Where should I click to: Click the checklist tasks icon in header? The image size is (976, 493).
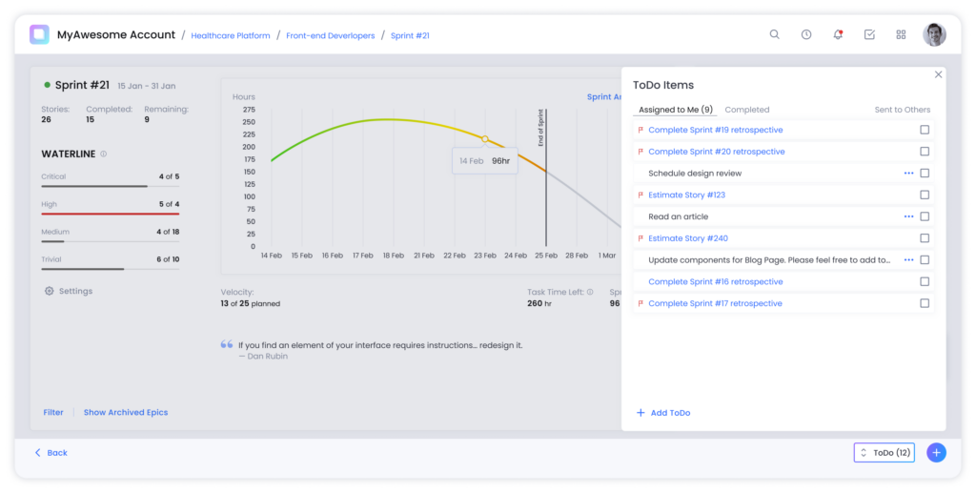[x=869, y=34]
